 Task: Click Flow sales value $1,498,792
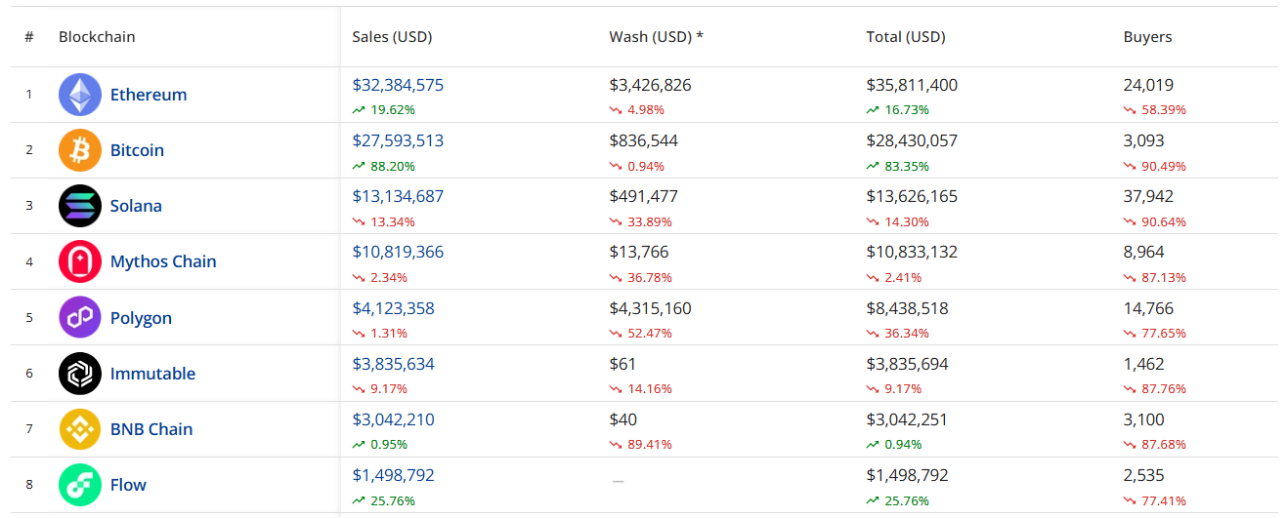click(393, 475)
